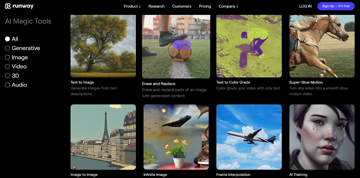Screen dimensions: 360x178
Task: Click the Runway logo icon
Action: coord(8,6)
